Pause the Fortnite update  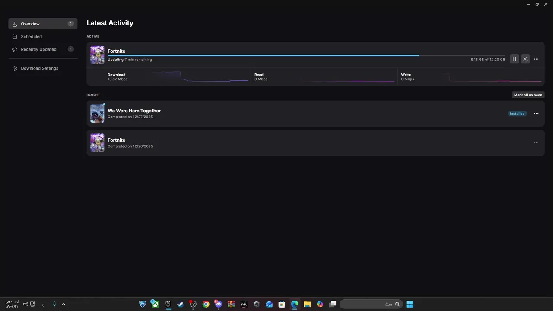[514, 59]
